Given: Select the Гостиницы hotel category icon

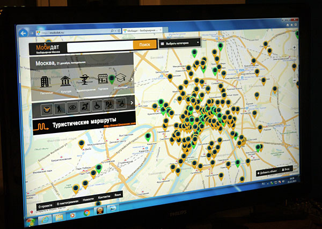Looking at the screenshot, I should 46,82.
